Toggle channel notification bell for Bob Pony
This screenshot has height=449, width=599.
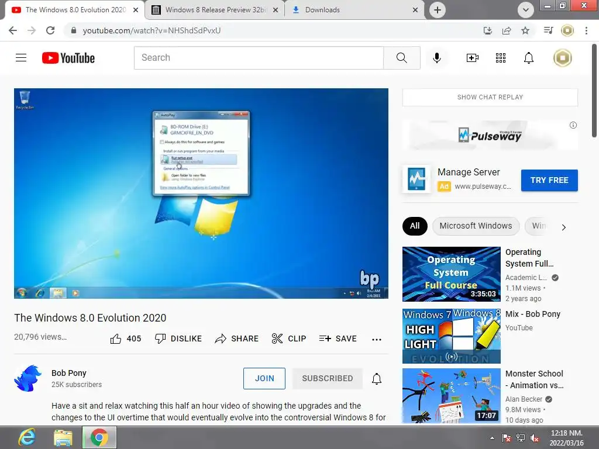coord(376,378)
